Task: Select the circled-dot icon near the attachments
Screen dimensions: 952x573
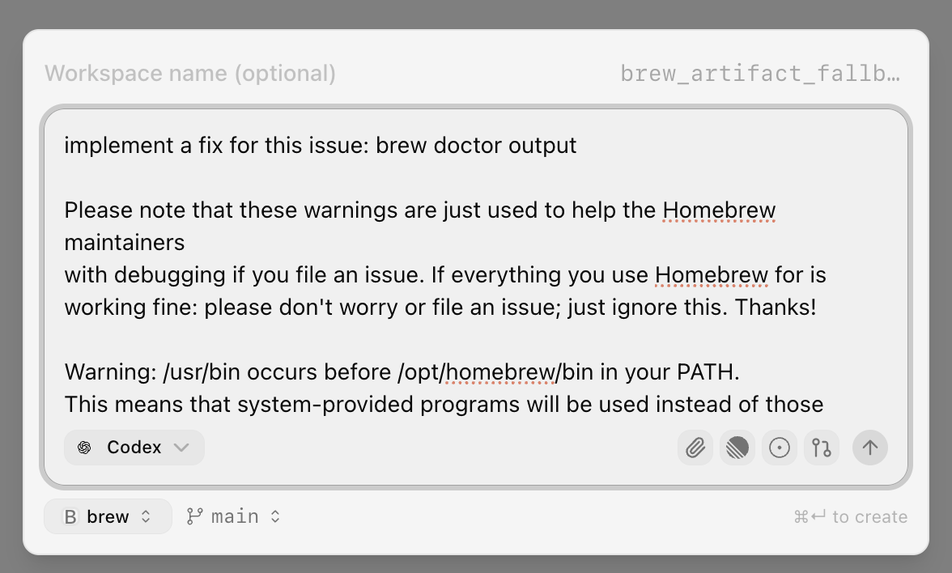Action: coord(780,448)
